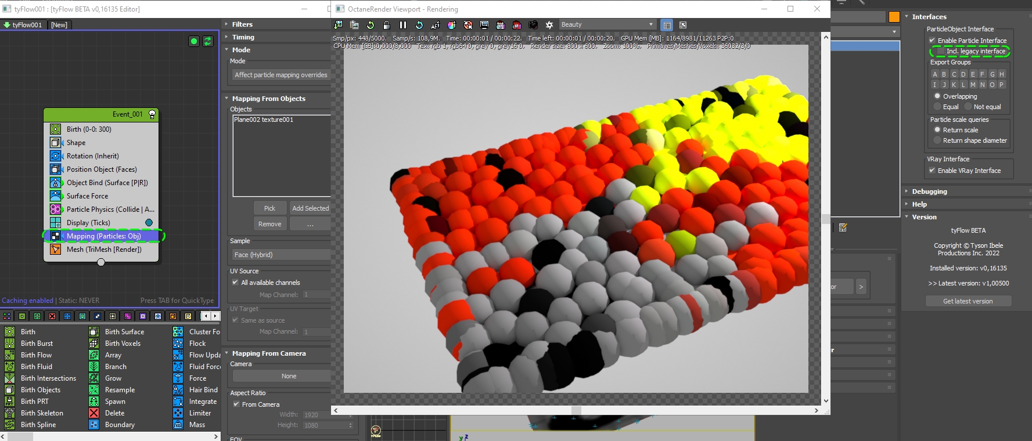Click the color wheel picker icon in Octane toolbar
Viewport: 1032px width, 441px height.
[452, 25]
